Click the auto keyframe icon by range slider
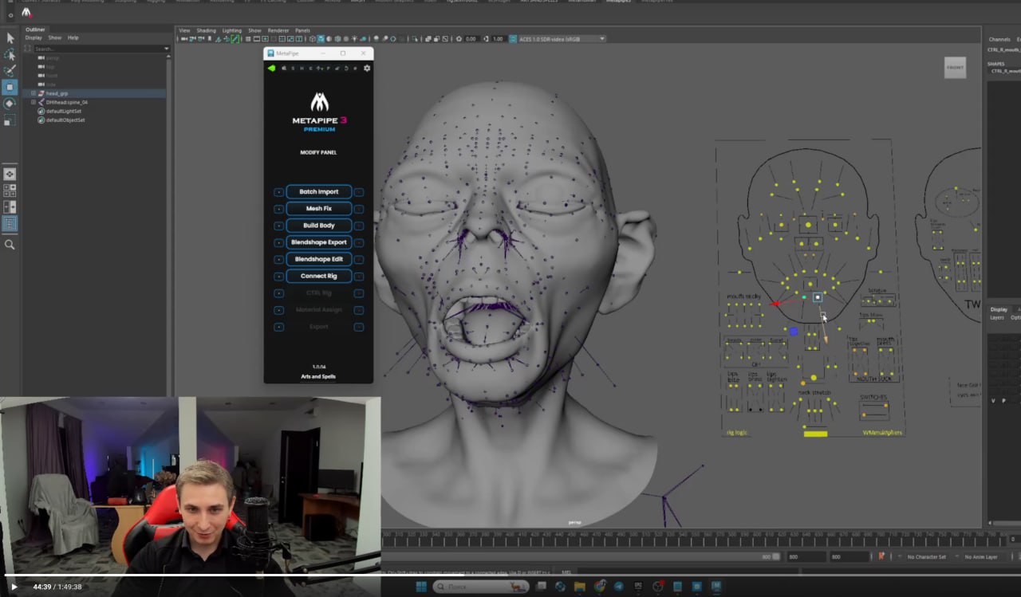 point(881,556)
